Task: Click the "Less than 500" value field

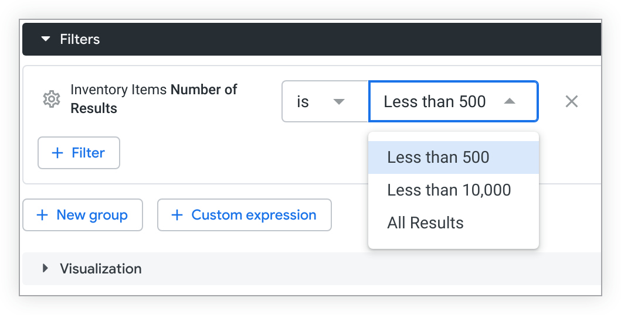Action: pos(435,102)
